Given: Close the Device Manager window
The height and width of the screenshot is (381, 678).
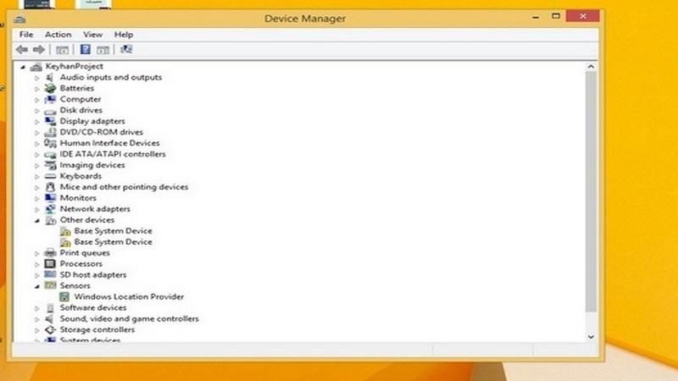Looking at the screenshot, I should tap(583, 16).
